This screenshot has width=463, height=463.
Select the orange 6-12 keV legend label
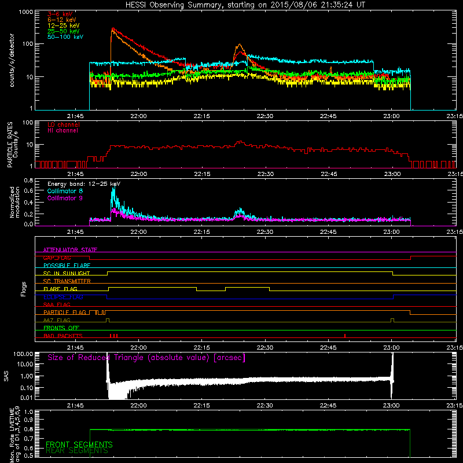tap(62, 20)
